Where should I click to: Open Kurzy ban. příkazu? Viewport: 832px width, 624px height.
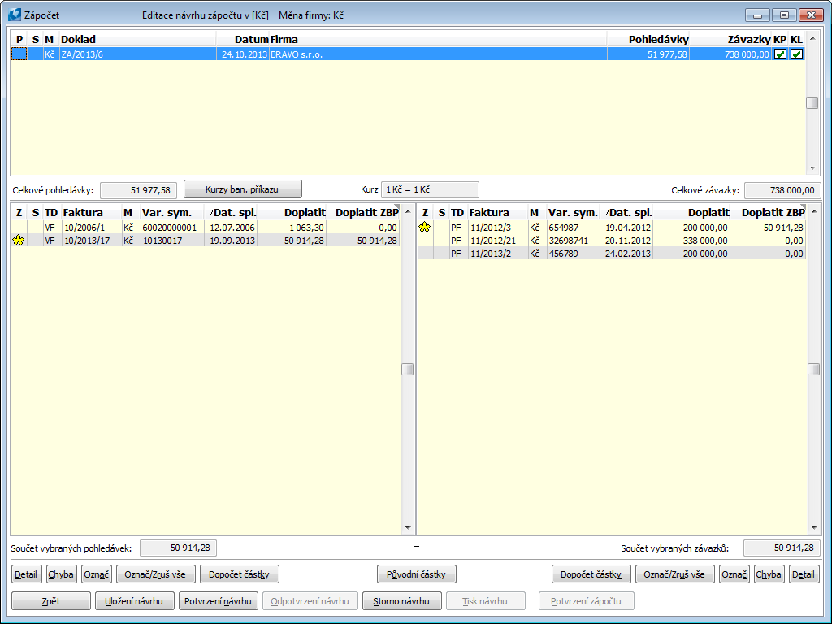pyautogui.click(x=242, y=188)
